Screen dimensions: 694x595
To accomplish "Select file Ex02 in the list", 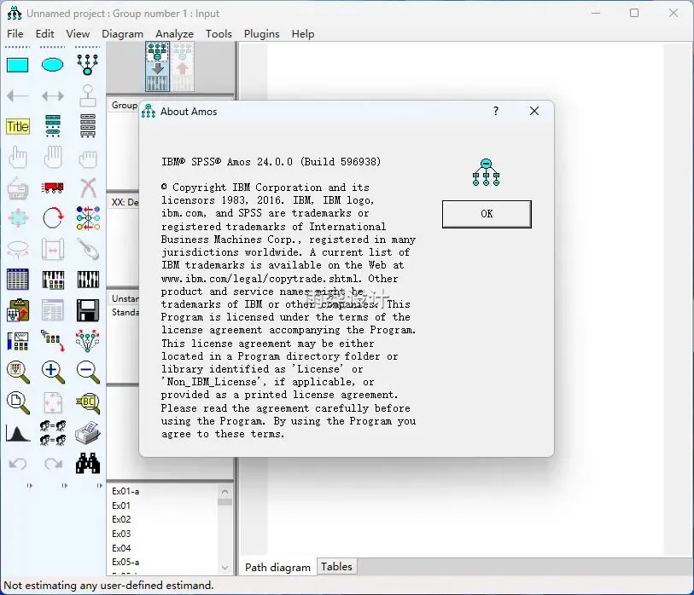I will (121, 519).
